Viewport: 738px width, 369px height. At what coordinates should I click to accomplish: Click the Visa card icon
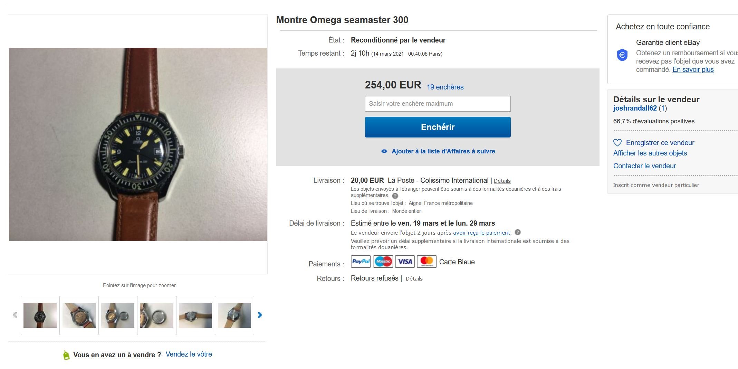point(405,262)
